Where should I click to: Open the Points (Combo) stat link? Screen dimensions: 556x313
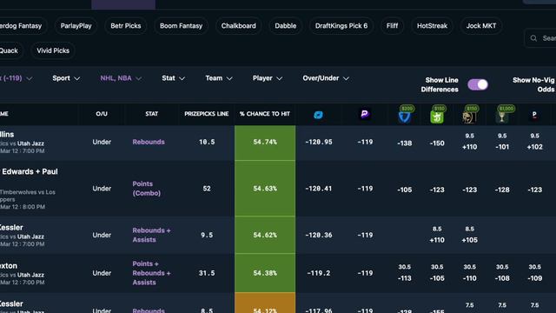[x=147, y=189]
